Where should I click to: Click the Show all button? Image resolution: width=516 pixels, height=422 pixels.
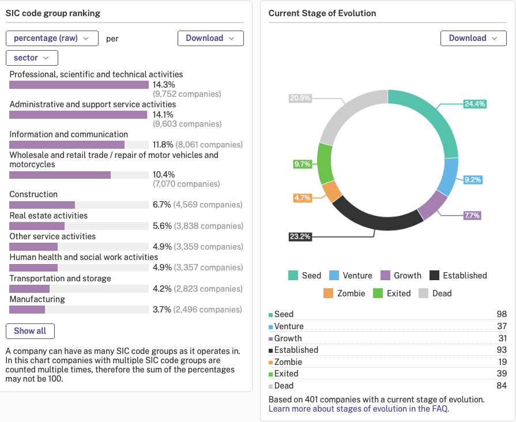coord(31,331)
